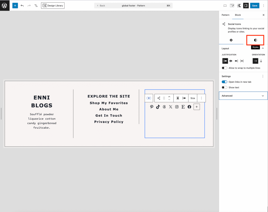The width and height of the screenshot is (268, 212).
Task: Open the block inserter plus button
Action: 15,5
